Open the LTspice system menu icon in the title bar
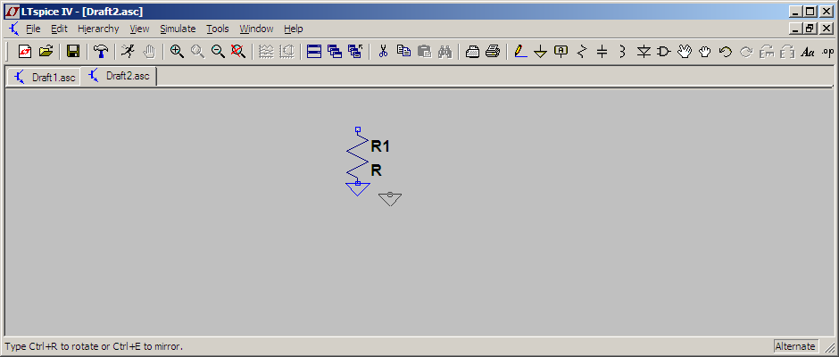Screen dimensions: 839x357 click(x=12, y=12)
